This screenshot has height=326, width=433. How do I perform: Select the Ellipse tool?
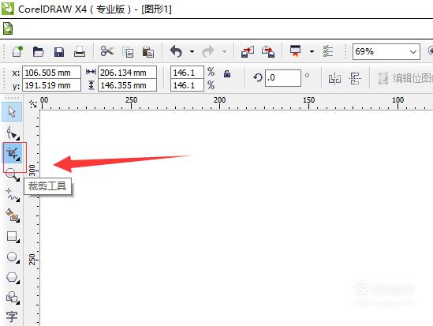[13, 257]
